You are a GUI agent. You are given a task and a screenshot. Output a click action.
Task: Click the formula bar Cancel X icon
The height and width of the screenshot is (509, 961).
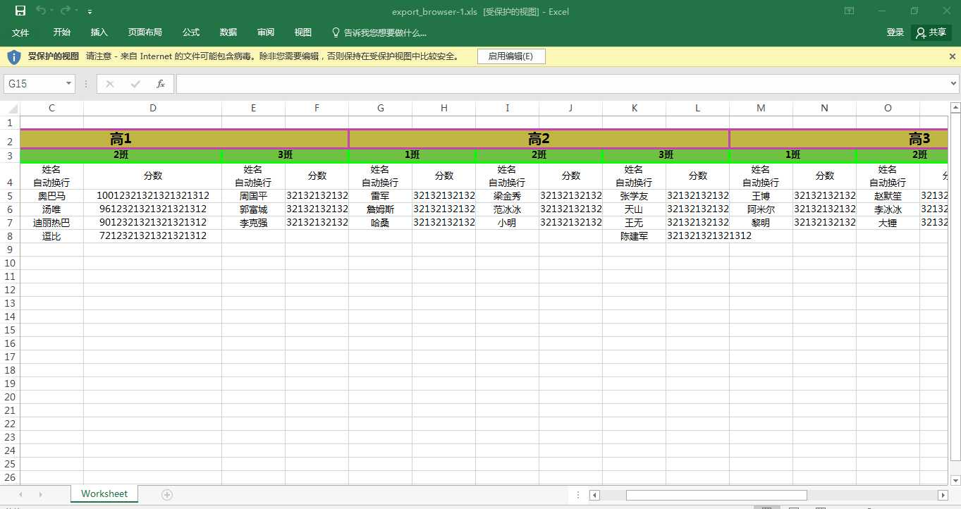(110, 84)
